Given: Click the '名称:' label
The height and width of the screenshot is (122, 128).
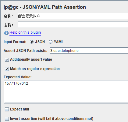Looking at the screenshot, I should pyautogui.click(x=9, y=16).
